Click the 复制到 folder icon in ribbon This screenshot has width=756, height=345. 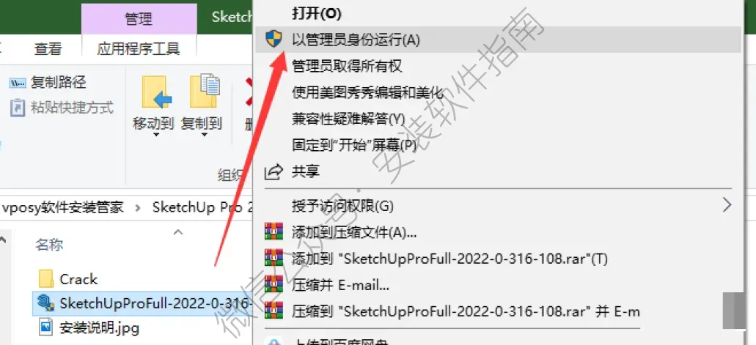tap(205, 91)
